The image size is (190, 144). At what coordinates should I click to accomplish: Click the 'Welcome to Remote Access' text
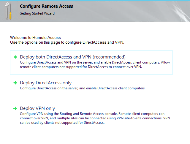[x=35, y=37]
